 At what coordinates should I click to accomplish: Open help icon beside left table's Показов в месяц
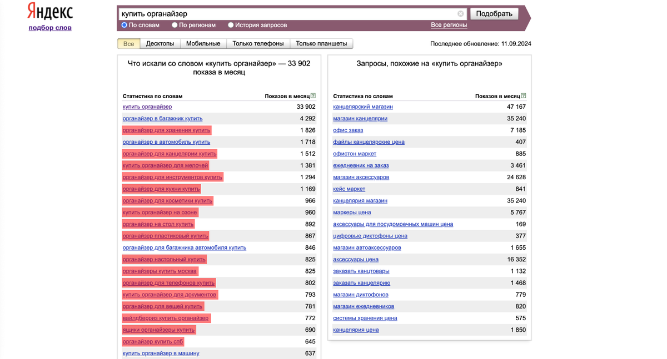[313, 96]
